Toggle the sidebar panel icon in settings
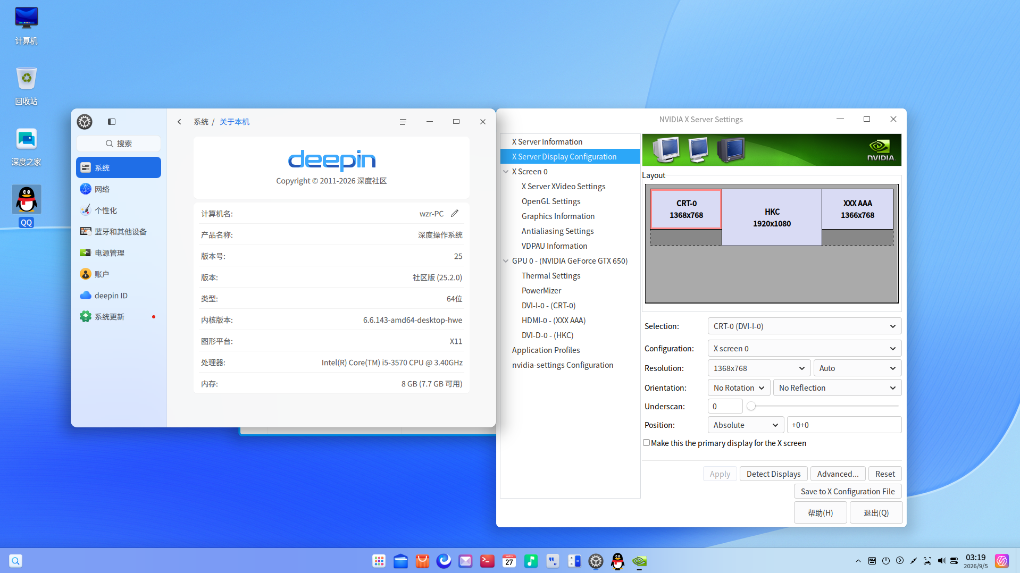Image resolution: width=1020 pixels, height=573 pixels. (112, 122)
